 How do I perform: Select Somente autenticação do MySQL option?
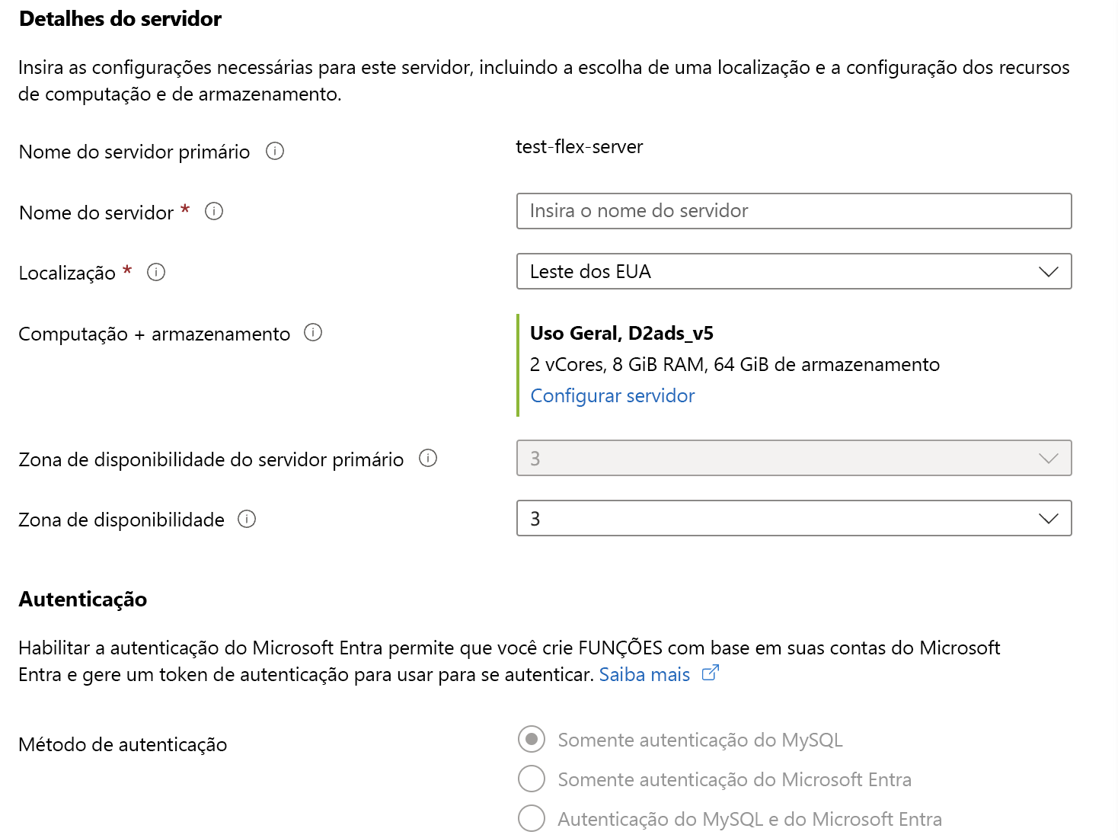coord(532,739)
